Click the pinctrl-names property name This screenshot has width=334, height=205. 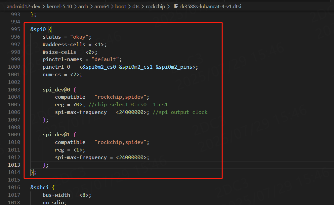[x=63, y=59]
